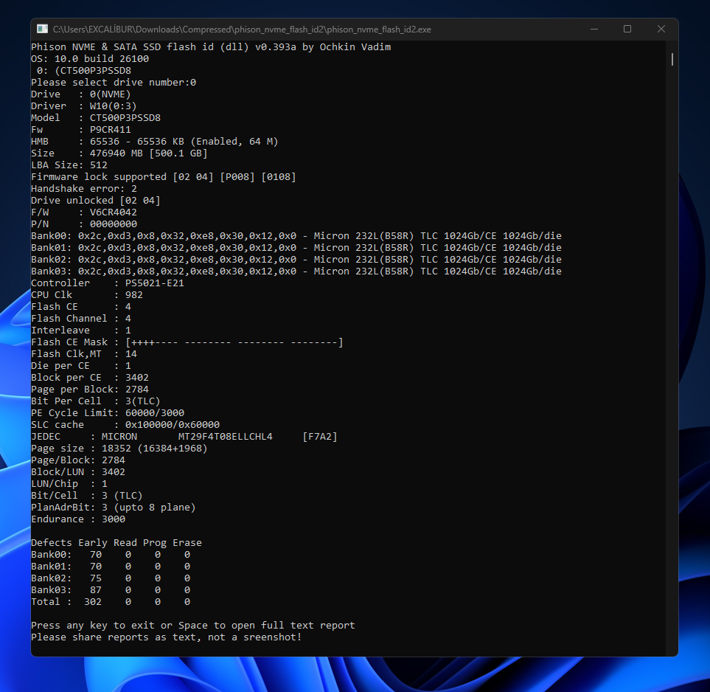Viewport: 710px width, 692px height.
Task: Click the Bank00 defects row with 70
Action: (111, 554)
